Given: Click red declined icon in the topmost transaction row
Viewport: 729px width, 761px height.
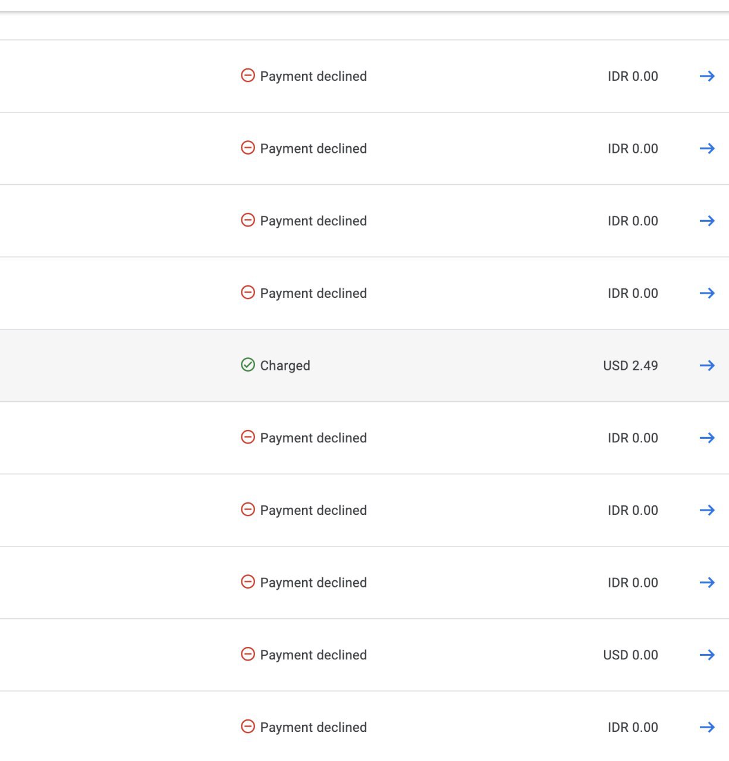Looking at the screenshot, I should point(248,76).
